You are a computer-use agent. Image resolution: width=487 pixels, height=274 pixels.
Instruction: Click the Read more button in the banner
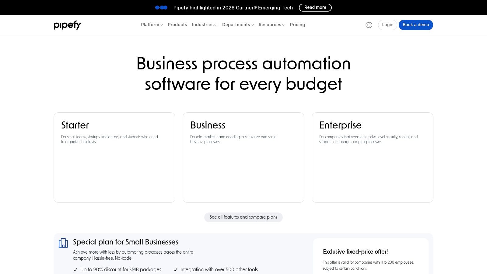click(315, 7)
